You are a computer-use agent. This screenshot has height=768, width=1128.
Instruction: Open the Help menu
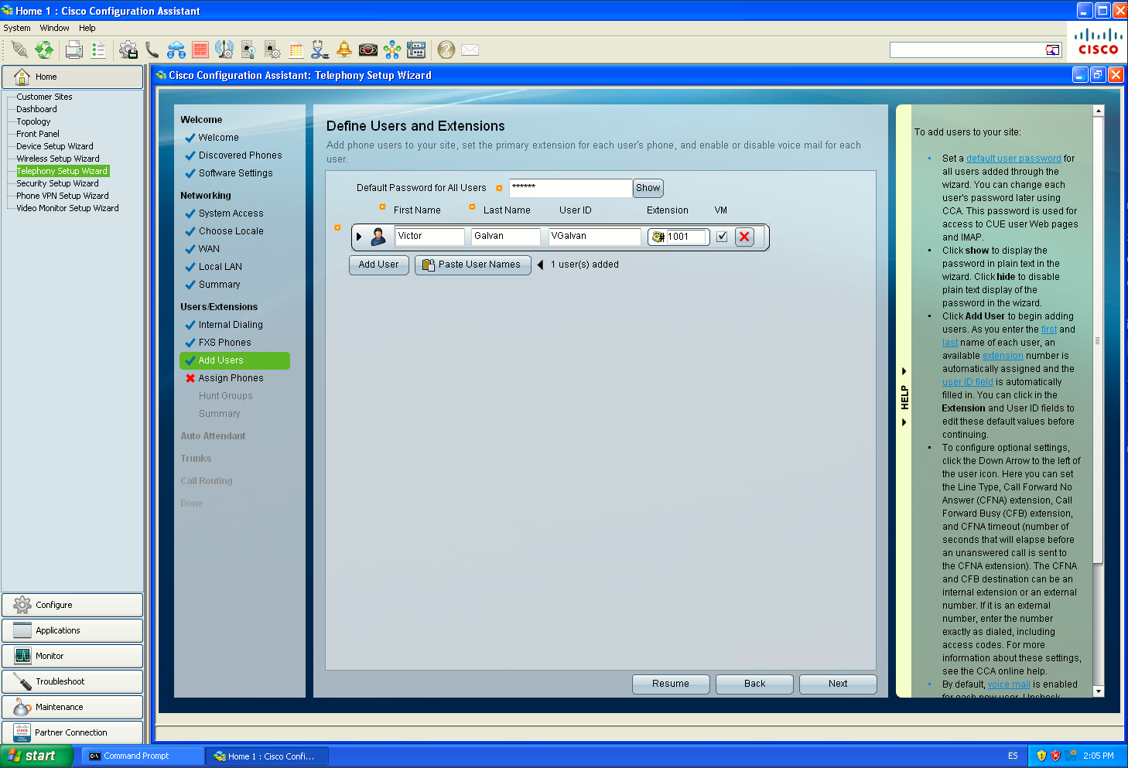point(87,28)
